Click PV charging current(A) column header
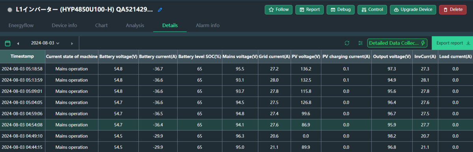Image resolution: width=473 pixels, height=152 pixels. click(x=346, y=57)
